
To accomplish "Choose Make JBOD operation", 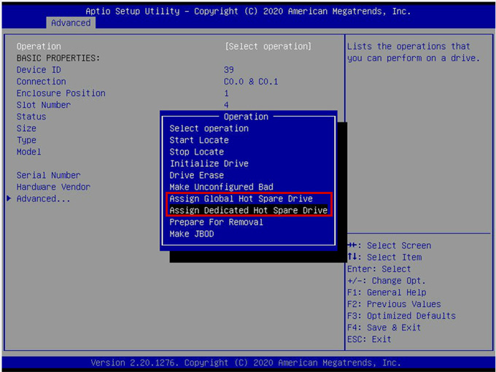I will point(191,234).
